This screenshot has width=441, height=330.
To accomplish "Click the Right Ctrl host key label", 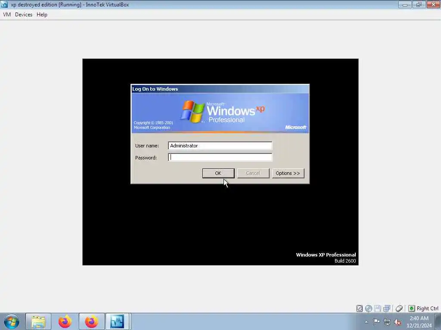I will click(x=427, y=309).
